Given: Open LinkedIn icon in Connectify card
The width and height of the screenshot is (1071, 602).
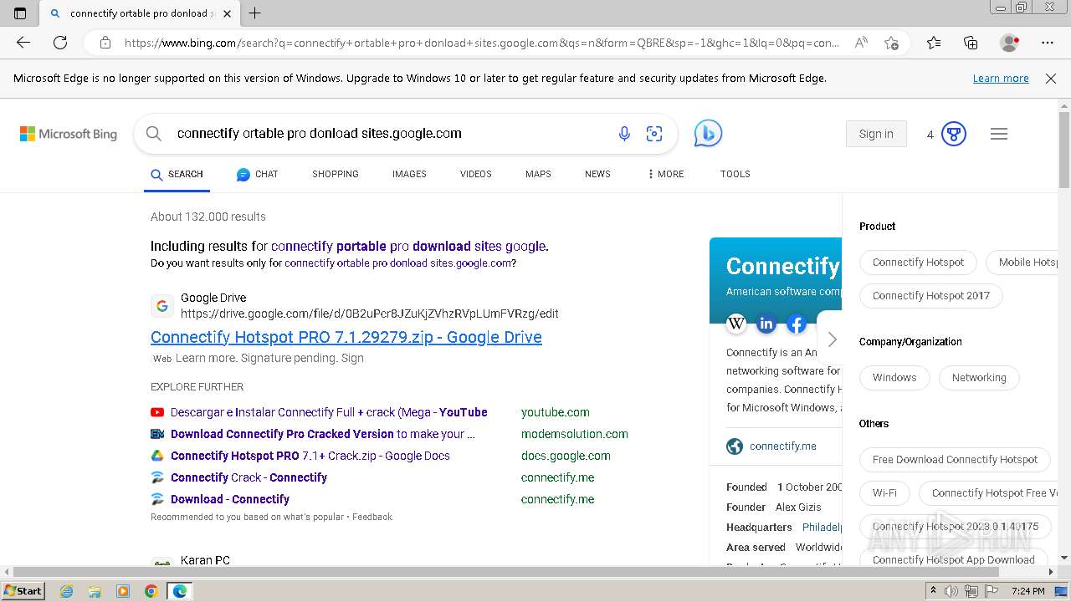Looking at the screenshot, I should pos(766,324).
